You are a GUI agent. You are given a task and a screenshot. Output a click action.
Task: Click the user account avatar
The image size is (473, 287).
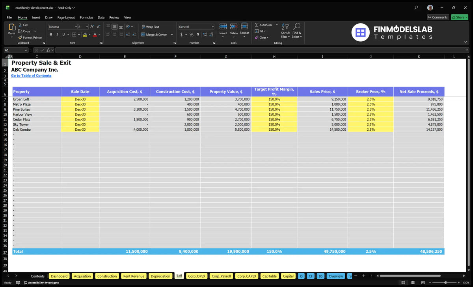[x=430, y=7]
